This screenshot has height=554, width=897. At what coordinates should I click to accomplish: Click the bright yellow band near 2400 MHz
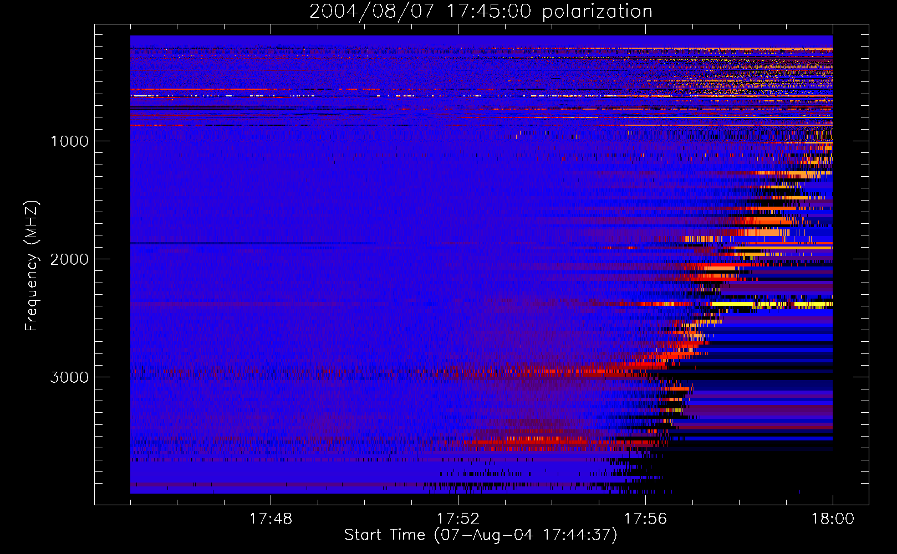point(772,304)
